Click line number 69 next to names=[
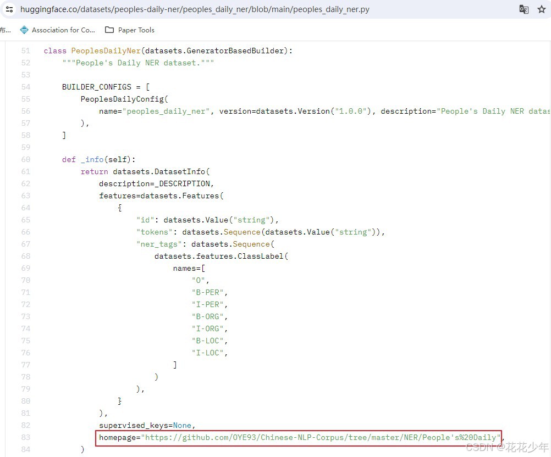 25,268
